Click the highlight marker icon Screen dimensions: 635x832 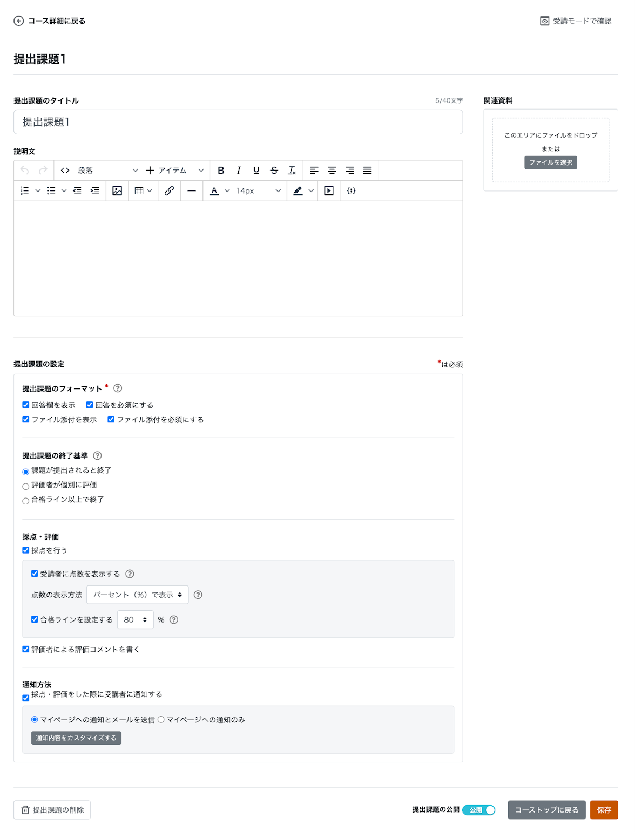tap(298, 191)
